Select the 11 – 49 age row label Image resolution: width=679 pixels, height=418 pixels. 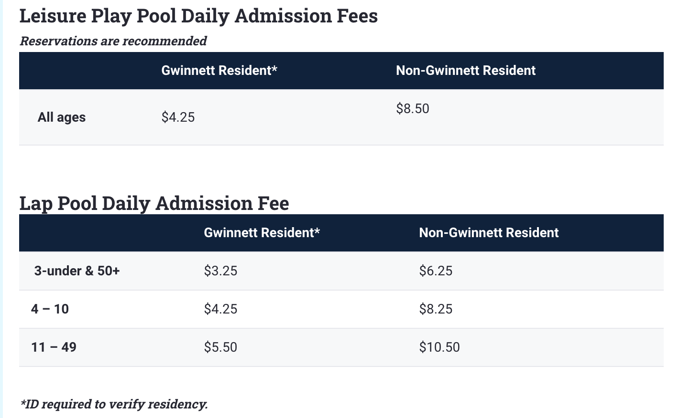[54, 347]
